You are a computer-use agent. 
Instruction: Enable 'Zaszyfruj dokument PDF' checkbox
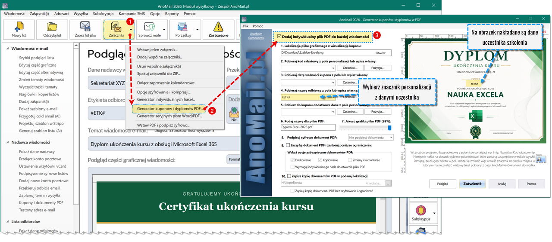[x=288, y=145]
